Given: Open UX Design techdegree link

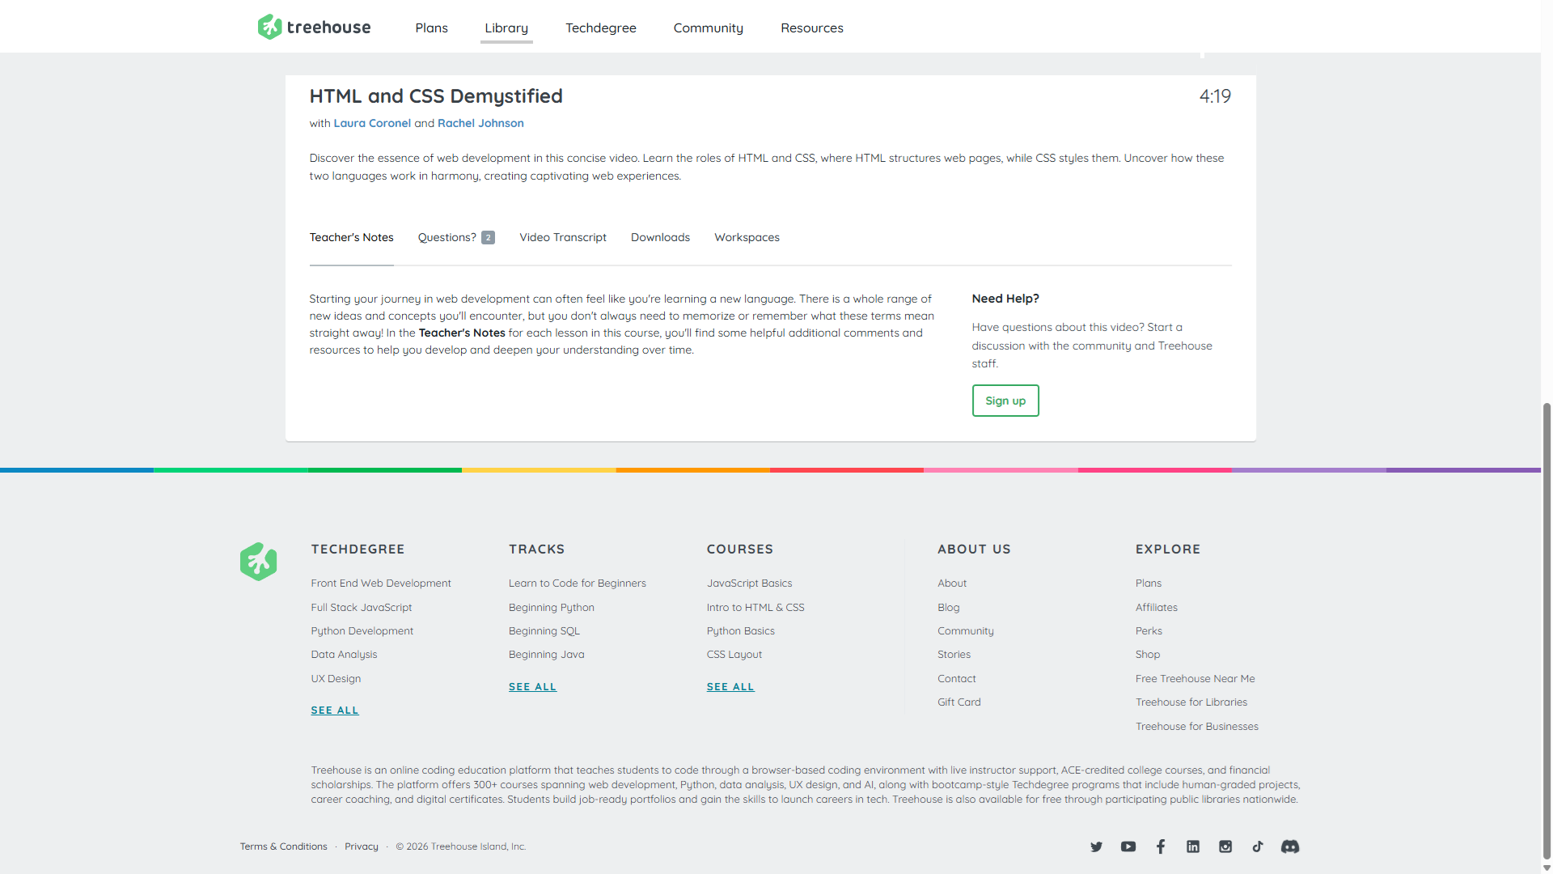Looking at the screenshot, I should (x=336, y=678).
